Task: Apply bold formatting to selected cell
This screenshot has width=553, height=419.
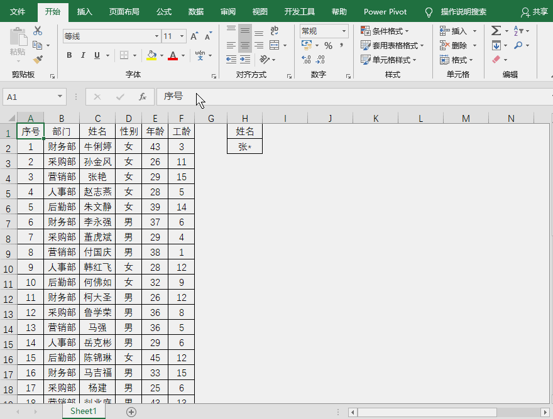Action: [69, 55]
